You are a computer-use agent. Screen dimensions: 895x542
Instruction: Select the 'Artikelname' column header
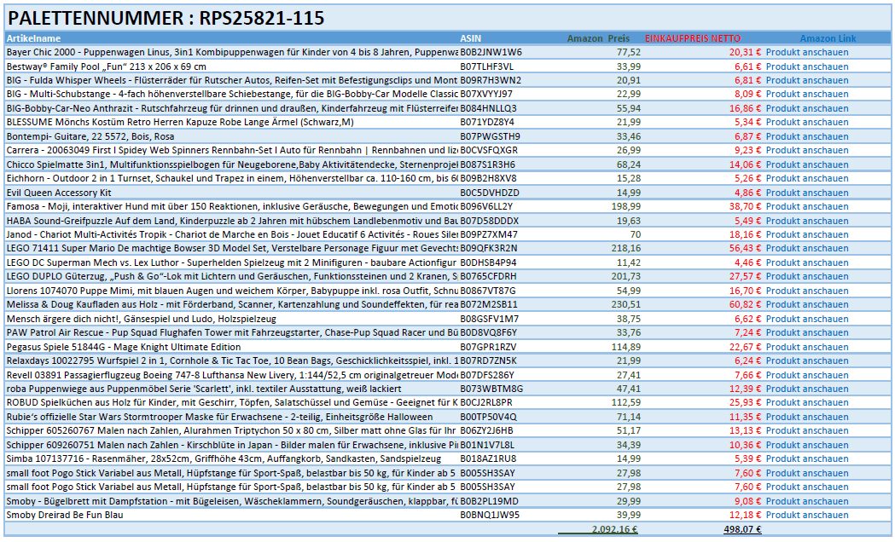pos(34,38)
